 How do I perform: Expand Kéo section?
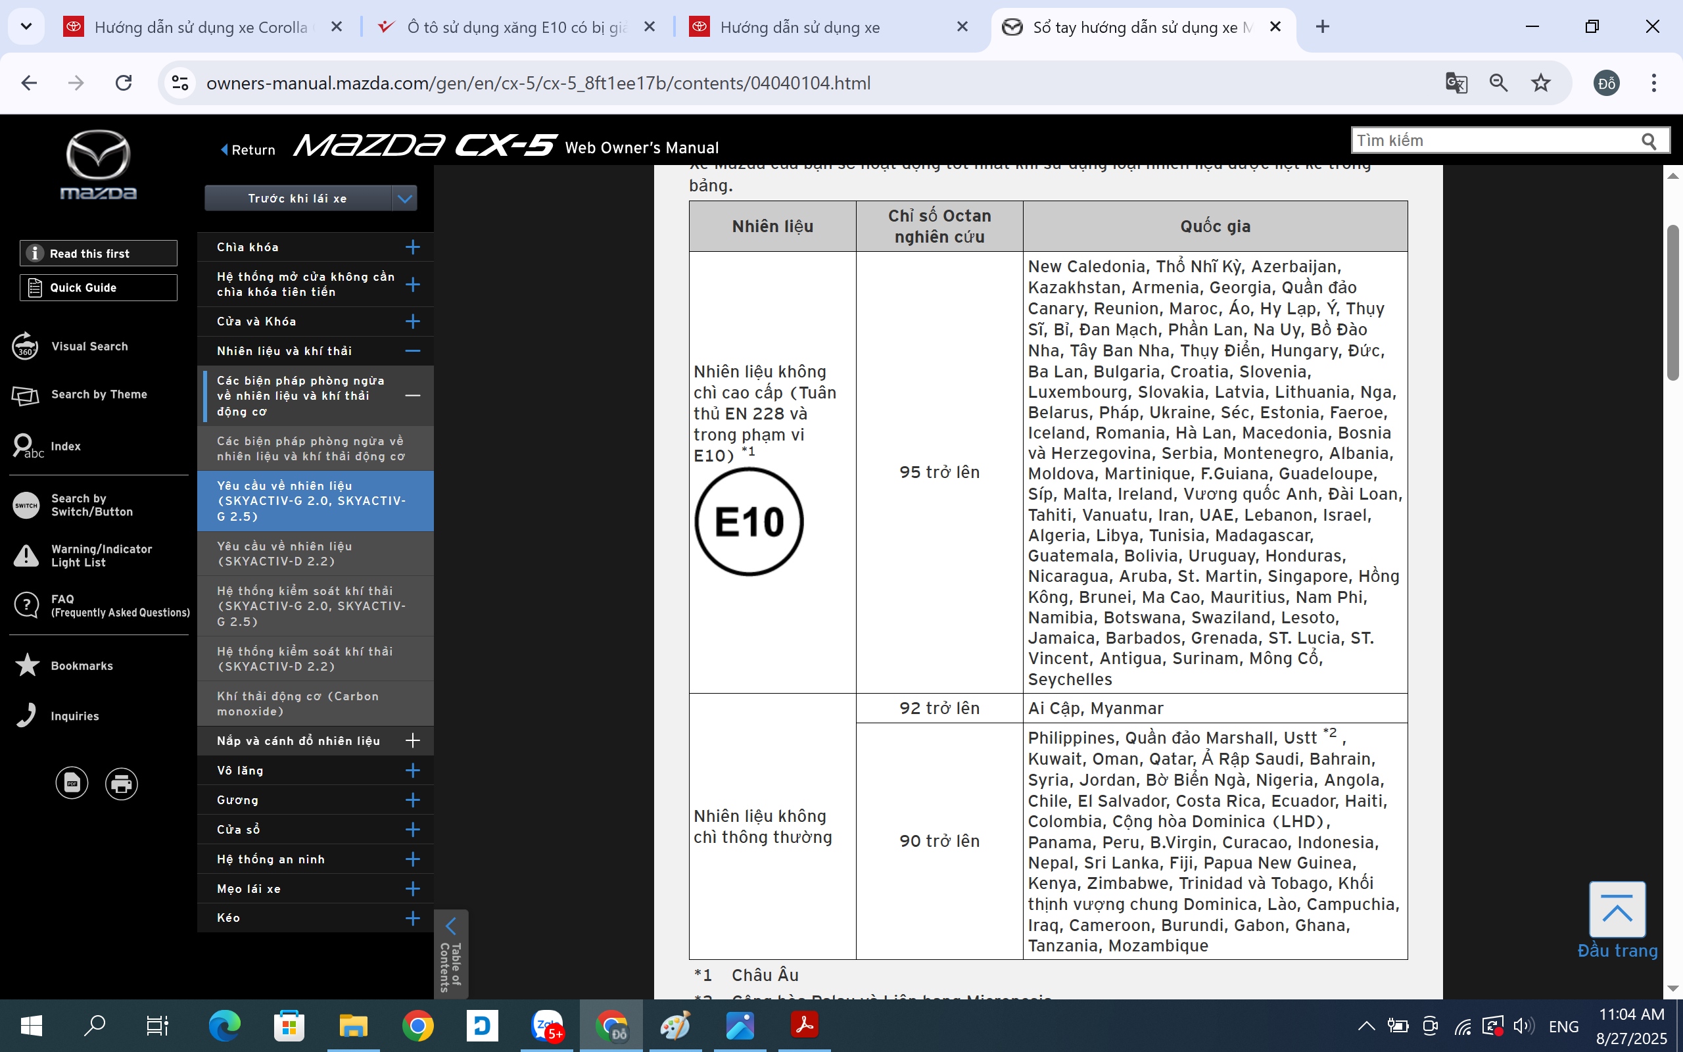coord(412,919)
